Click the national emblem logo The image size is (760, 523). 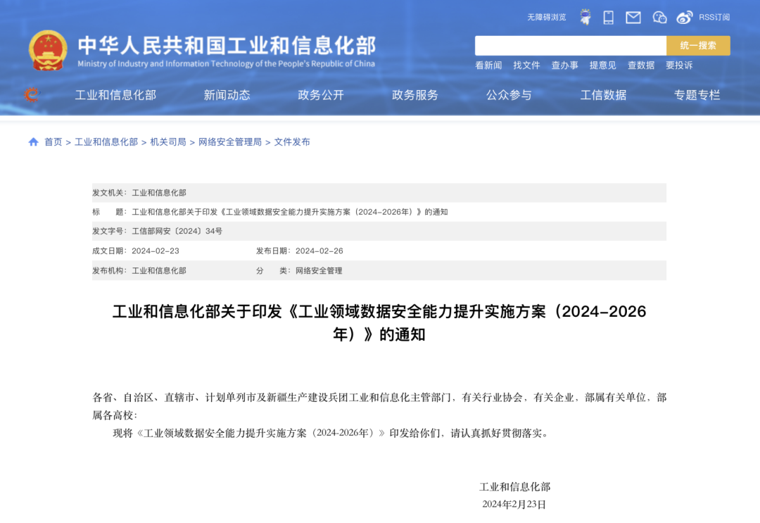point(48,50)
